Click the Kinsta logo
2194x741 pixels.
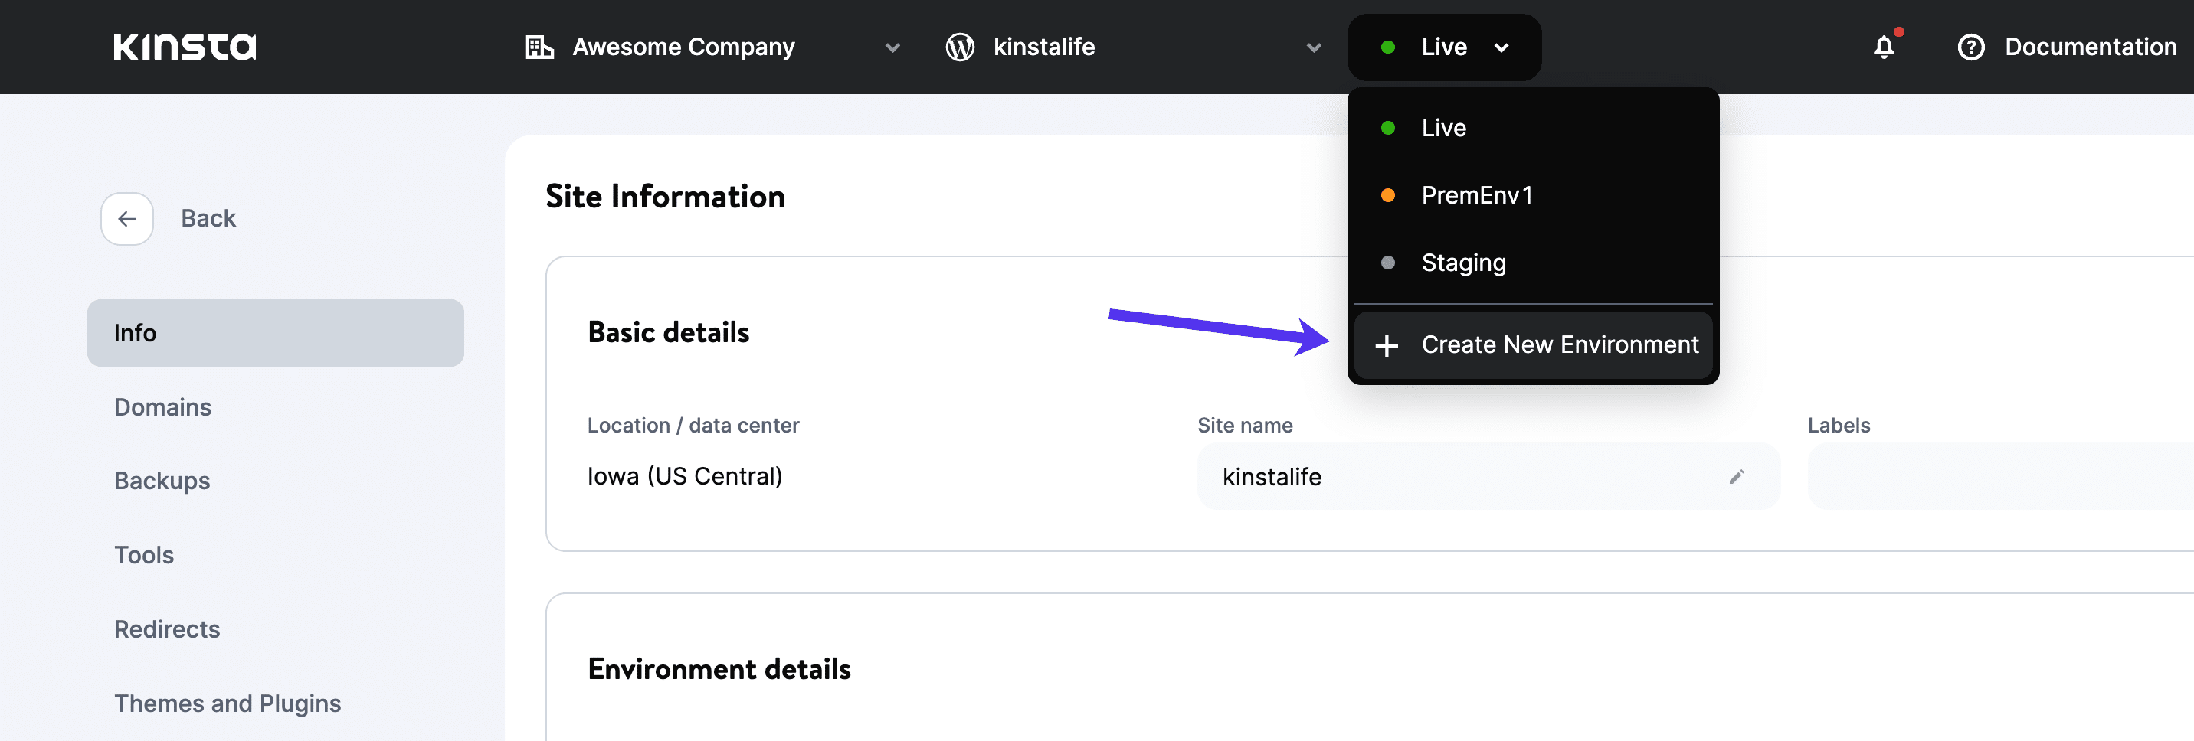(185, 47)
